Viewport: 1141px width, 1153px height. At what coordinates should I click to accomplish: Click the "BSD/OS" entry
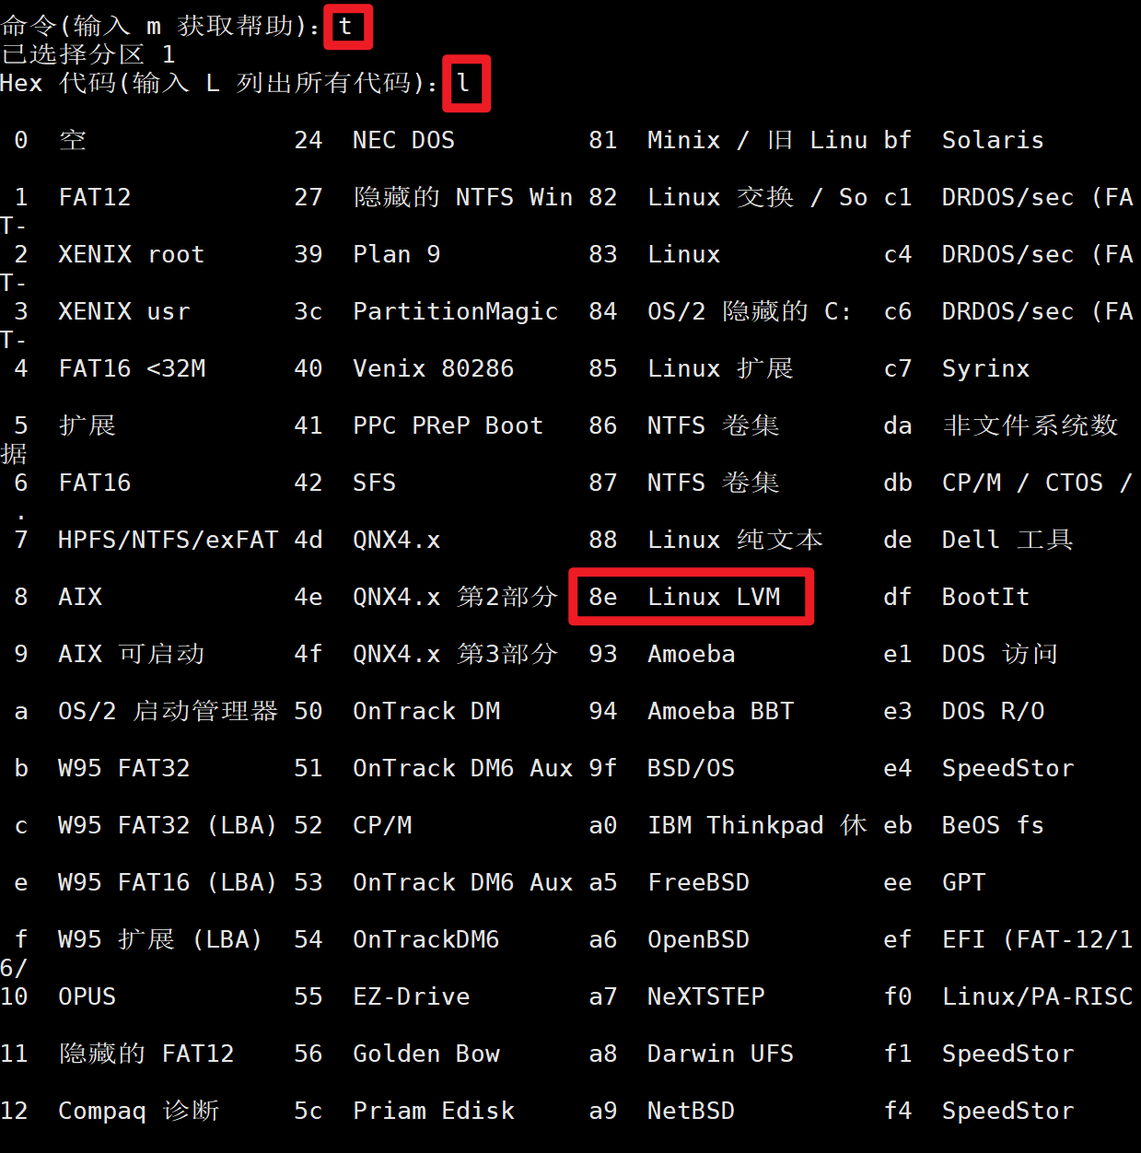tap(692, 768)
